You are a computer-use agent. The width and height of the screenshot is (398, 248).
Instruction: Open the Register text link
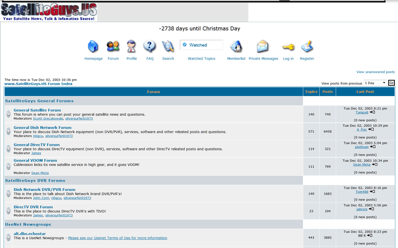pos(307,58)
